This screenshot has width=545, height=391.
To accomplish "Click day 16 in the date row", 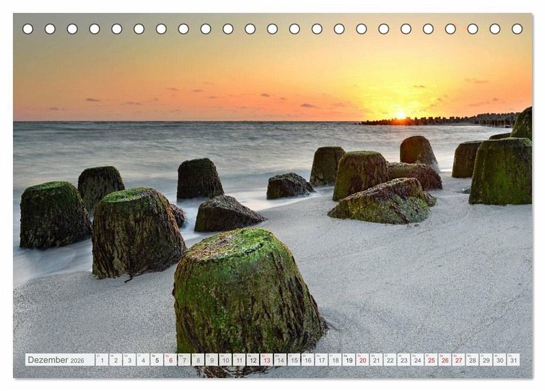I will pos(308,360).
